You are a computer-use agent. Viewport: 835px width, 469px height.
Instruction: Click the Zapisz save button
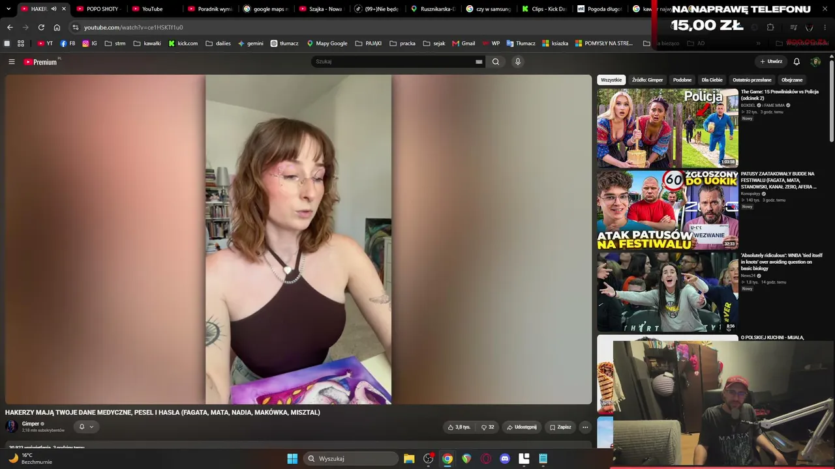pyautogui.click(x=560, y=427)
